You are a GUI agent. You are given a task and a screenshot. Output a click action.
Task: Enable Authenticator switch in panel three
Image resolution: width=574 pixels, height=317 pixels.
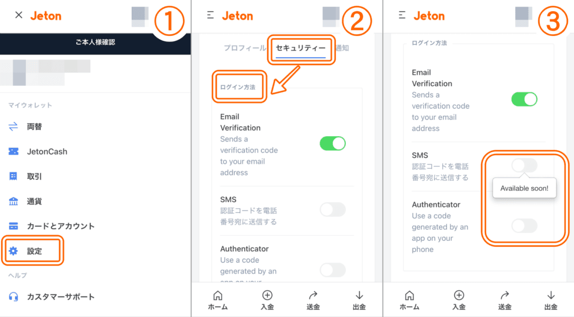524,226
